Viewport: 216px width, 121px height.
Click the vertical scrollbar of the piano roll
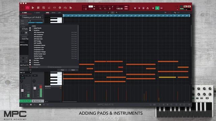191,36
